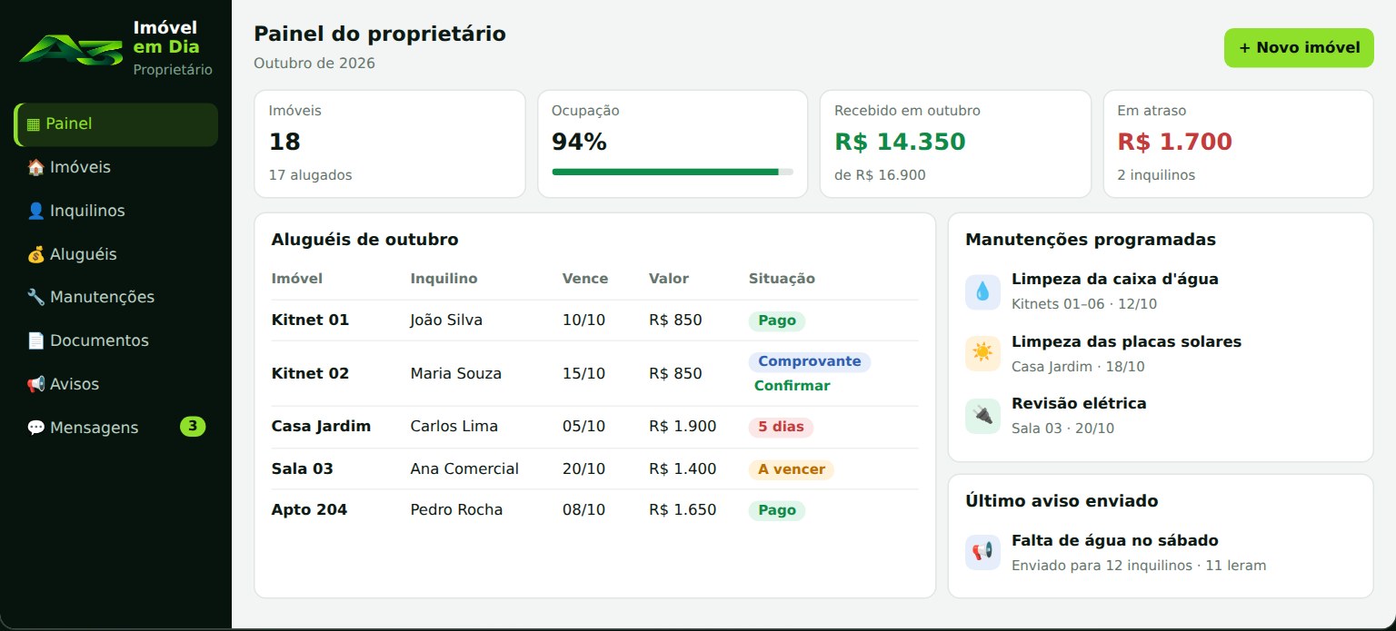This screenshot has width=1396, height=631.
Task: Open the Revisão elétrica maintenance title
Action: [1079, 403]
